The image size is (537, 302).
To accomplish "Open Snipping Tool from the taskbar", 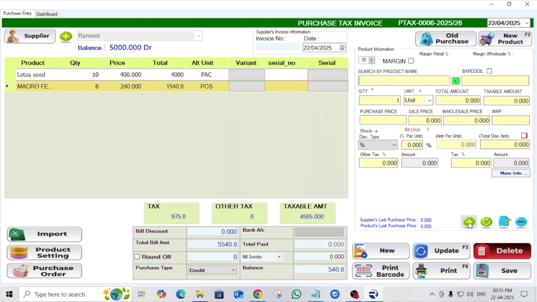I will click(277, 294).
